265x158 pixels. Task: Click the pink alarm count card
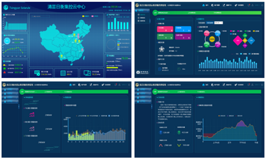click(165, 29)
